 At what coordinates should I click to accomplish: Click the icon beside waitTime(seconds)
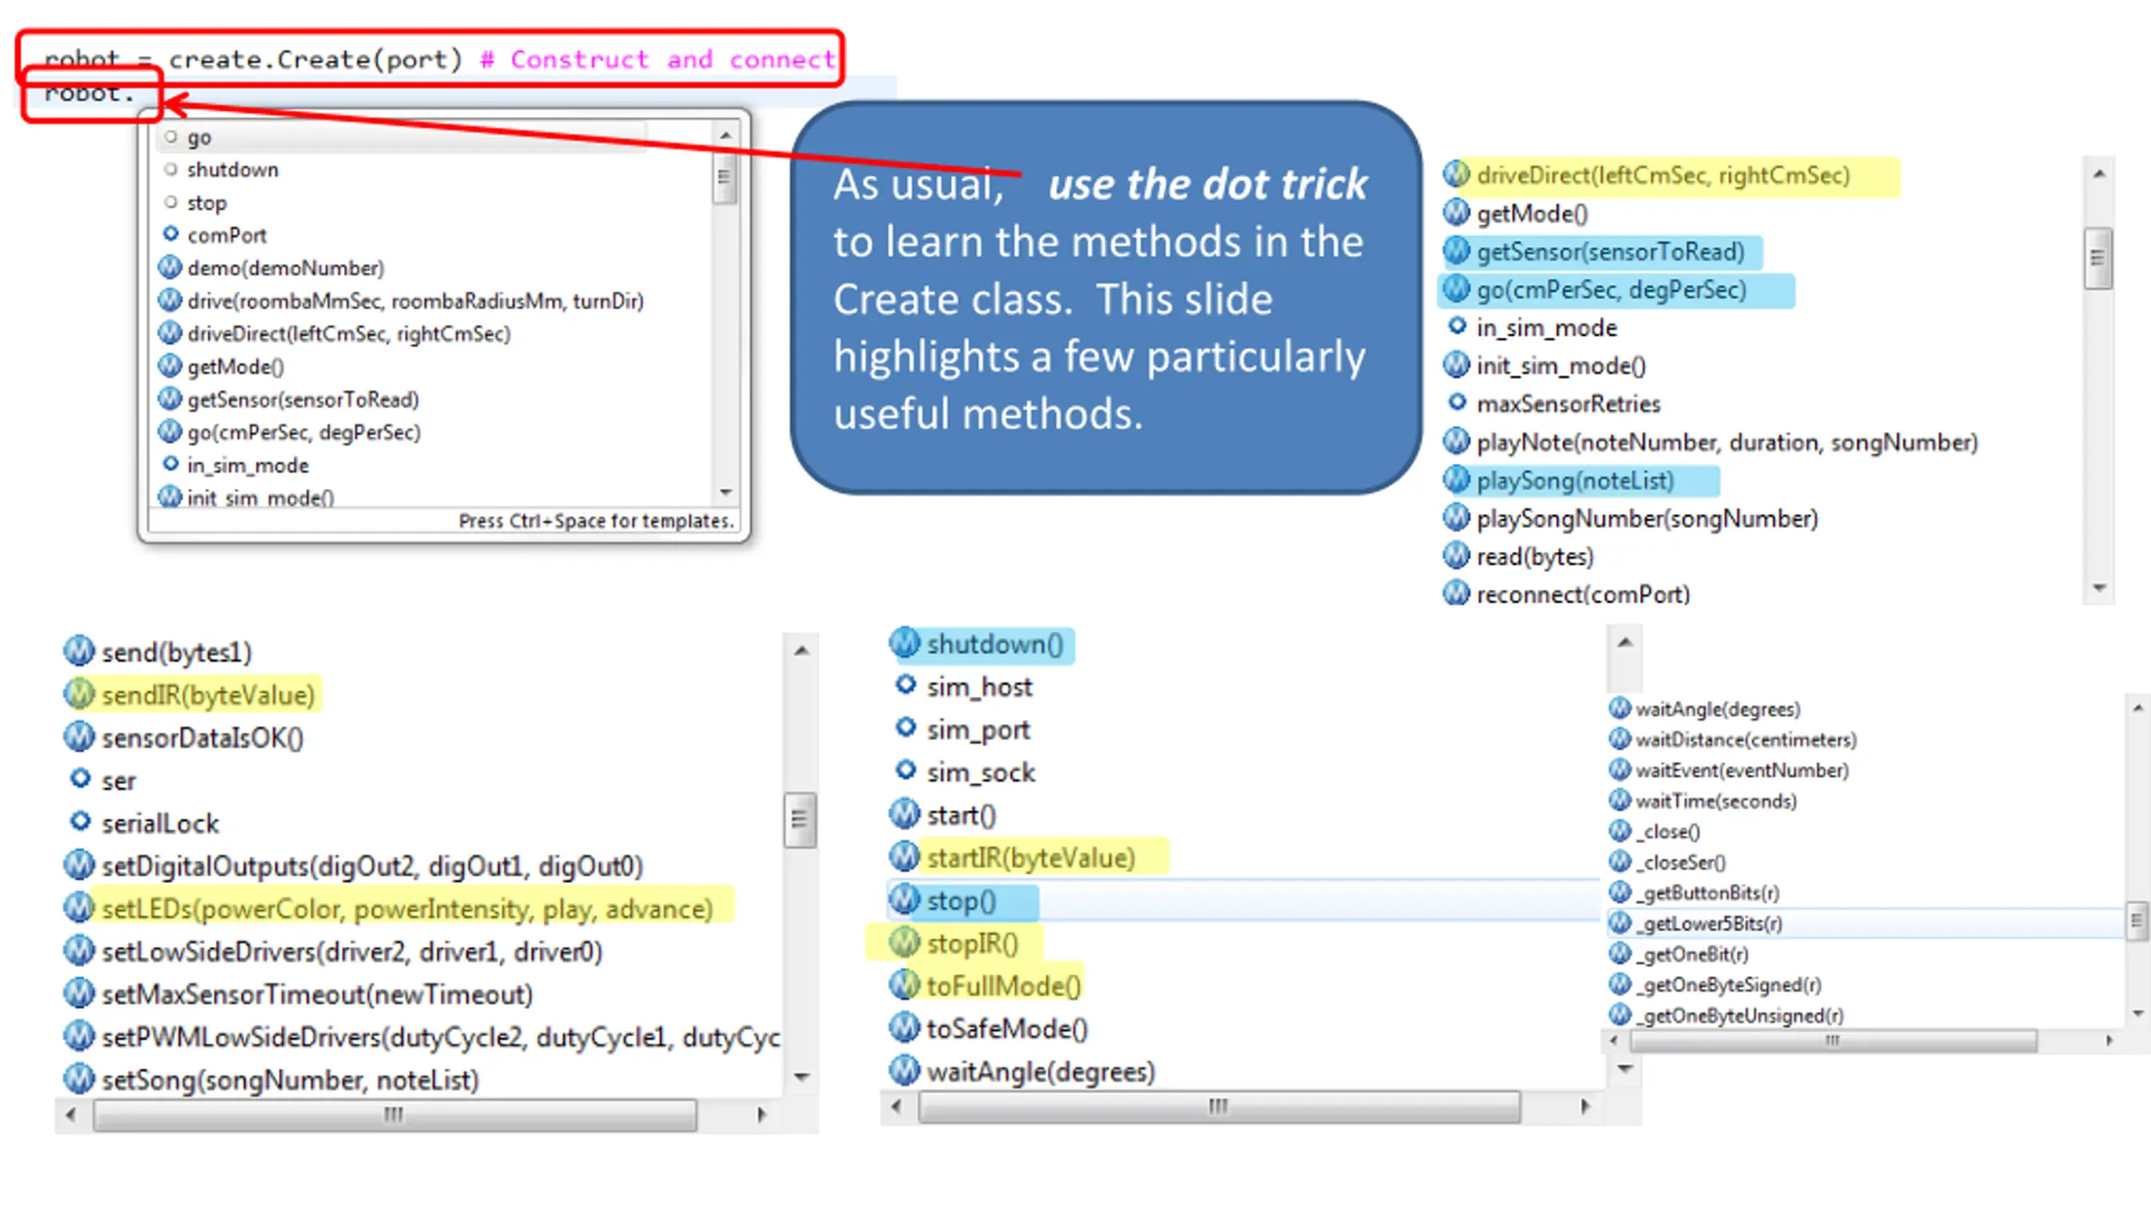tap(1619, 800)
